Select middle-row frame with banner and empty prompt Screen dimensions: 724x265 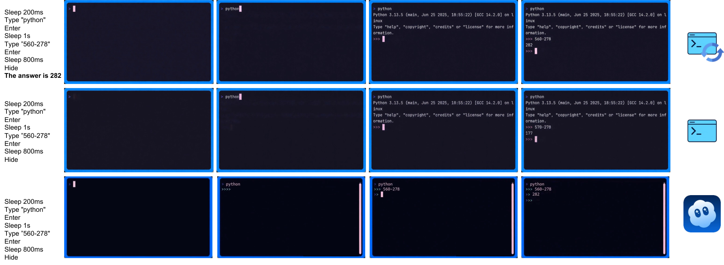coord(443,130)
